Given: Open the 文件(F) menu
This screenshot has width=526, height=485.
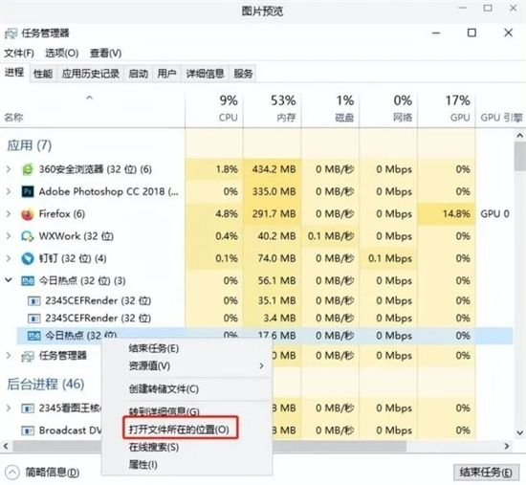Looking at the screenshot, I should (19, 53).
